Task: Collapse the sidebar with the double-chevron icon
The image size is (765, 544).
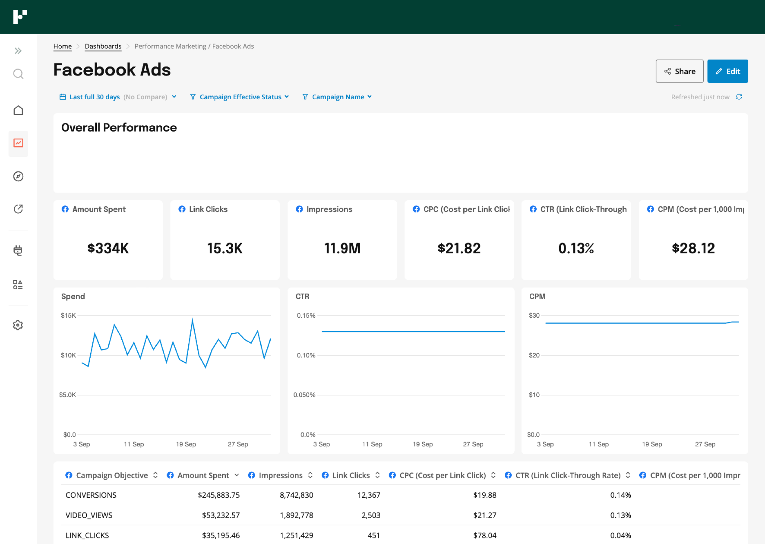Action: point(18,50)
